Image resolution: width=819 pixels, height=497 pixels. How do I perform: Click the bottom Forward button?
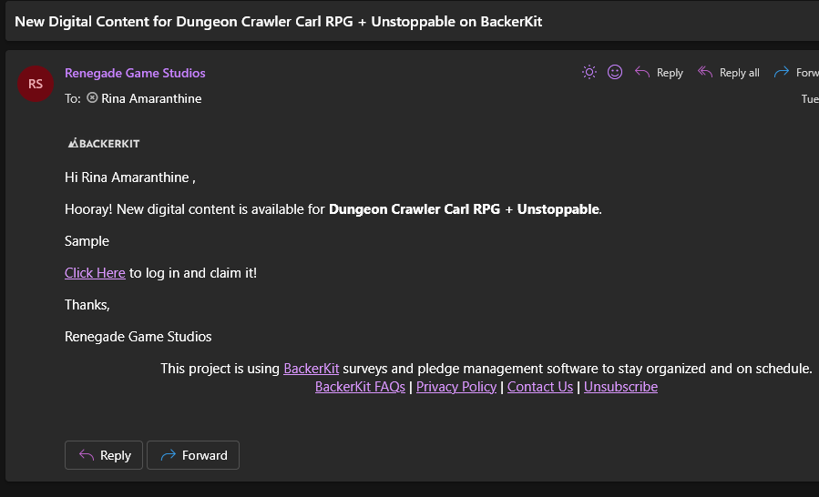coord(193,455)
